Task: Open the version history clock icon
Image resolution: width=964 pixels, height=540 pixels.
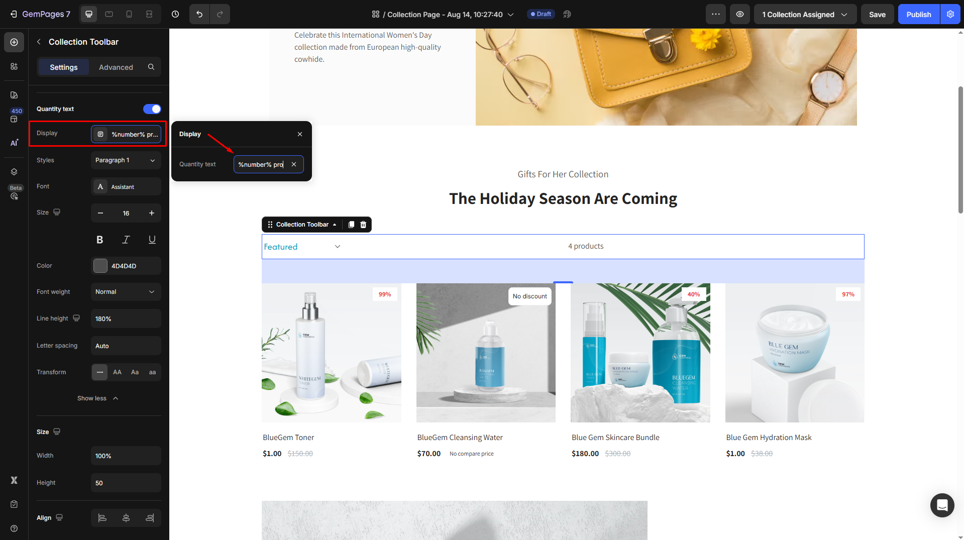Action: [175, 14]
